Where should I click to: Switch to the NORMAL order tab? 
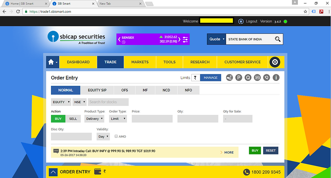[66, 90]
